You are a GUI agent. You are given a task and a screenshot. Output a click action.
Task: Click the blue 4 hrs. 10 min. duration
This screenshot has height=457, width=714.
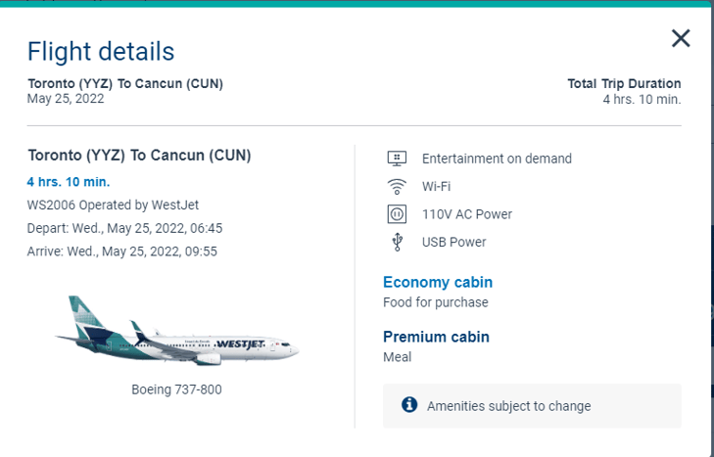pyautogui.click(x=69, y=182)
